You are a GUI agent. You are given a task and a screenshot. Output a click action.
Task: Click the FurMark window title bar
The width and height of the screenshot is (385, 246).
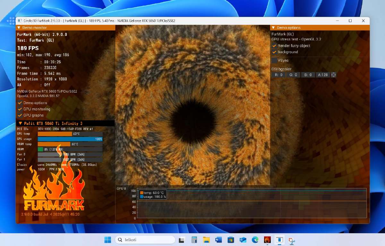click(193, 20)
